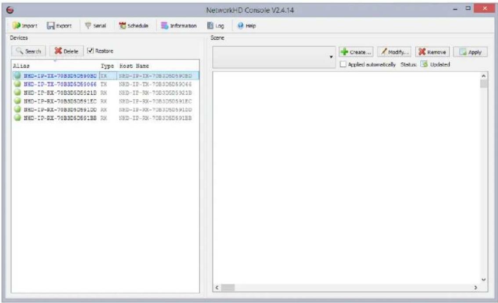
Task: Click green status icon of device 70B3D5D5921B
Action: 18,92
